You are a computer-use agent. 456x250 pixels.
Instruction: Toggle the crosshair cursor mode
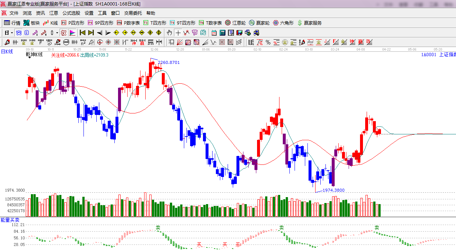(178, 33)
